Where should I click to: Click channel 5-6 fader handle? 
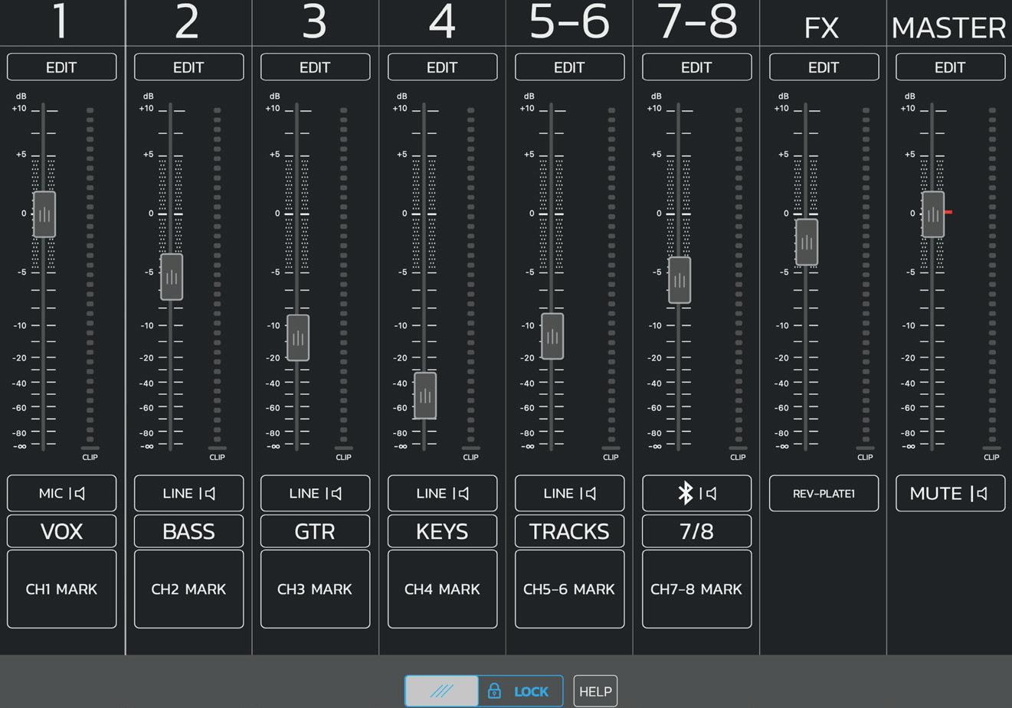(552, 336)
